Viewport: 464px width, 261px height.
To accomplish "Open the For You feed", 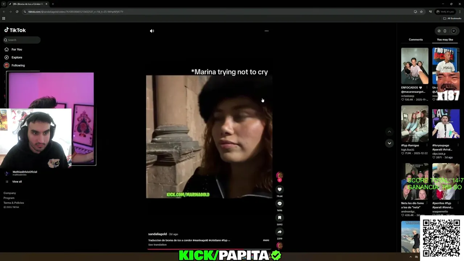I will pos(17,49).
